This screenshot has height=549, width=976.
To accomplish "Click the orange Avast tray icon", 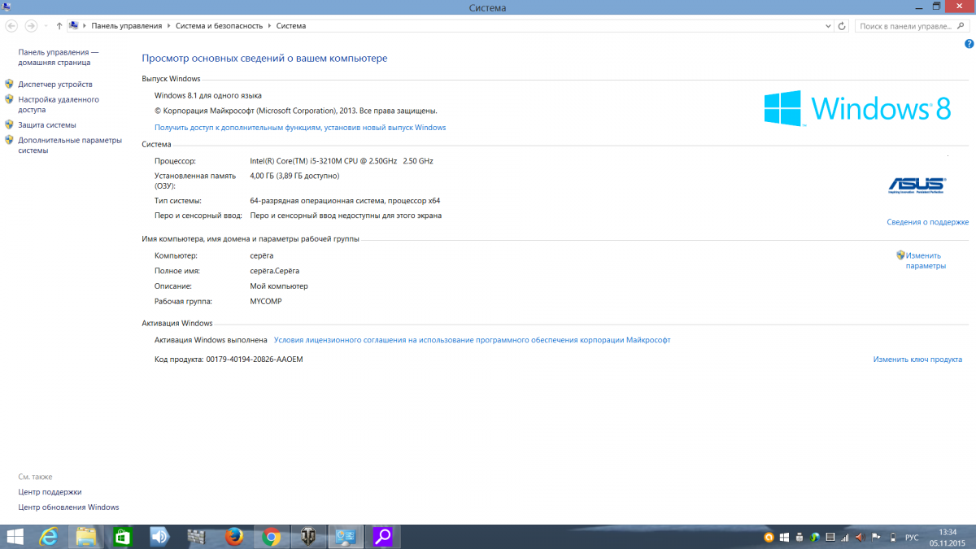I will (769, 538).
